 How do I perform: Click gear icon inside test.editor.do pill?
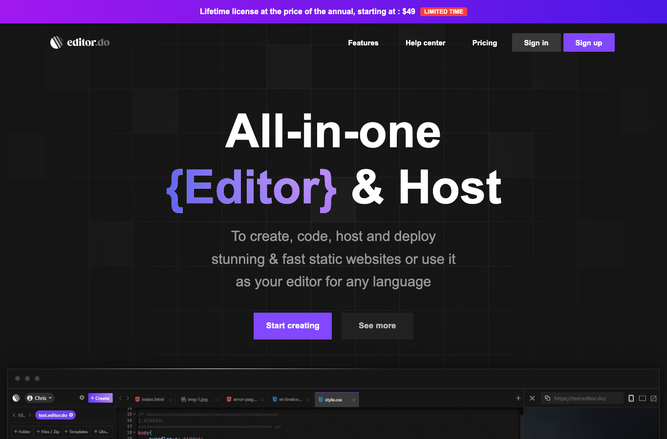coord(71,415)
